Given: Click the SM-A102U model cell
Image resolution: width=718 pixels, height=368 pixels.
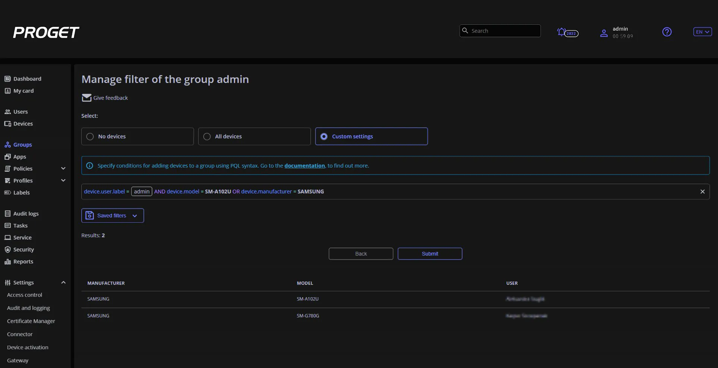Looking at the screenshot, I should [x=308, y=299].
